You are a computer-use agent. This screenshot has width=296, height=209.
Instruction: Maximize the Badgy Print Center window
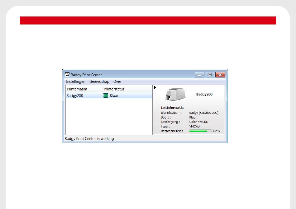(x=210, y=75)
